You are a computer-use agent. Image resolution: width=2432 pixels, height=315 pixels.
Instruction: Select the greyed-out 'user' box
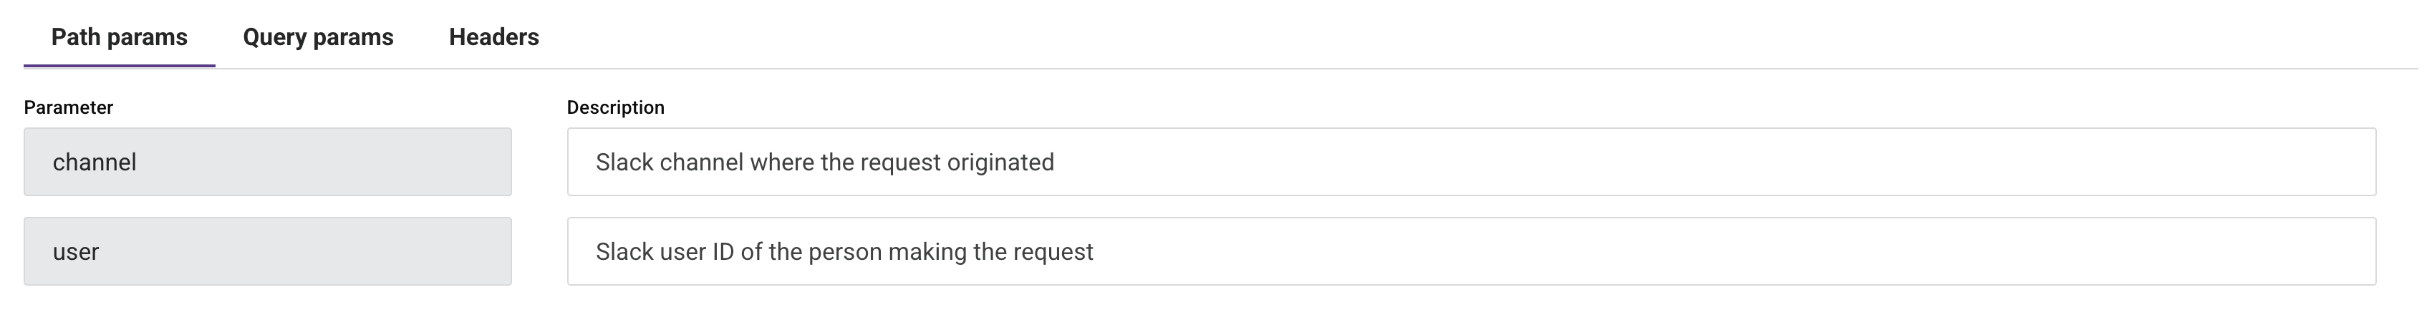[267, 252]
